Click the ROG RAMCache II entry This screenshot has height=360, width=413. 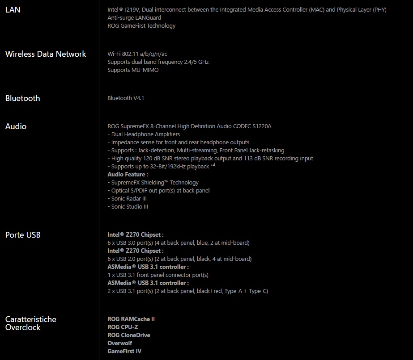(x=131, y=319)
